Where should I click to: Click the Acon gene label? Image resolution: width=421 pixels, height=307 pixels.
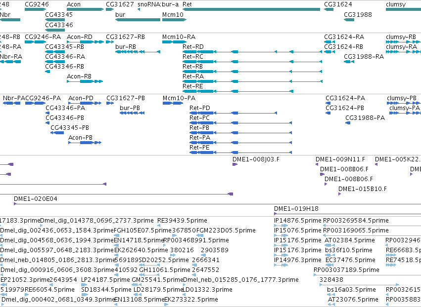tap(74, 4)
